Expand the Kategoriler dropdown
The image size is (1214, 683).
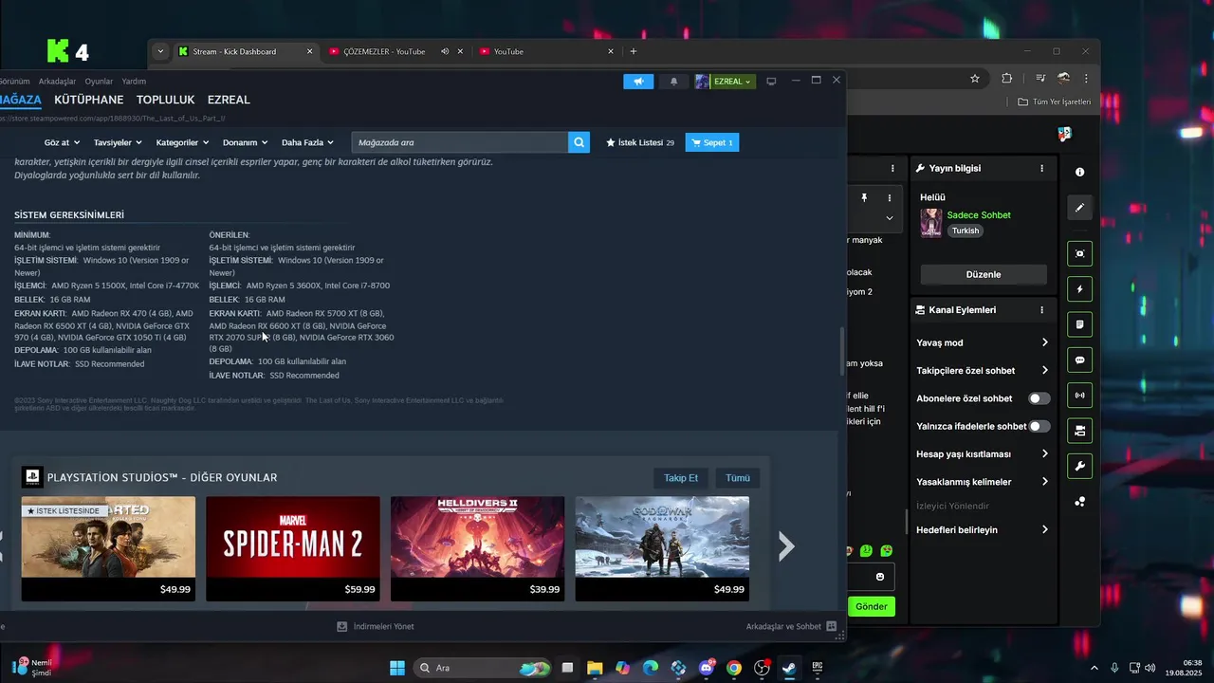[x=182, y=142]
